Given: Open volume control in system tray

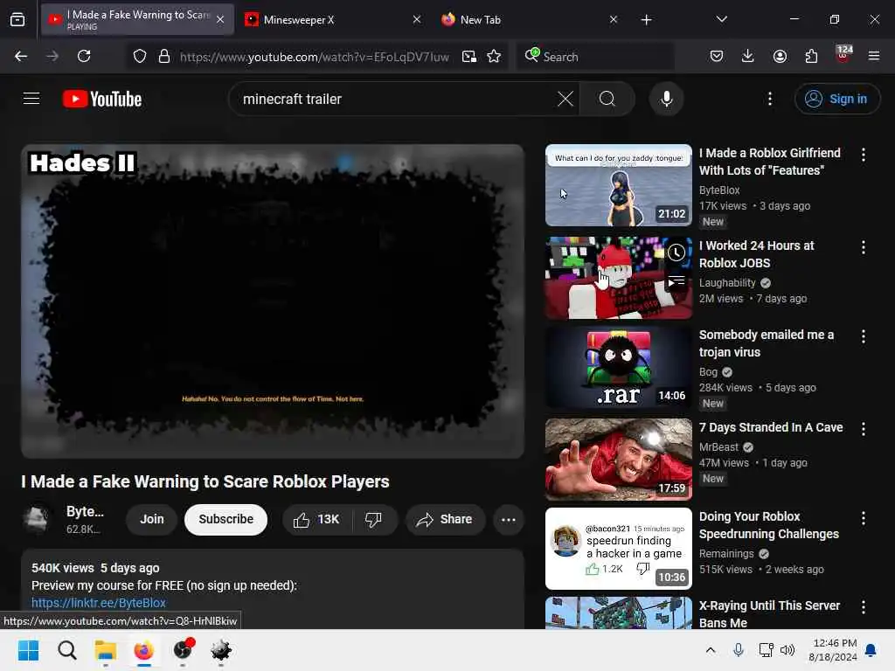Looking at the screenshot, I should [x=787, y=650].
